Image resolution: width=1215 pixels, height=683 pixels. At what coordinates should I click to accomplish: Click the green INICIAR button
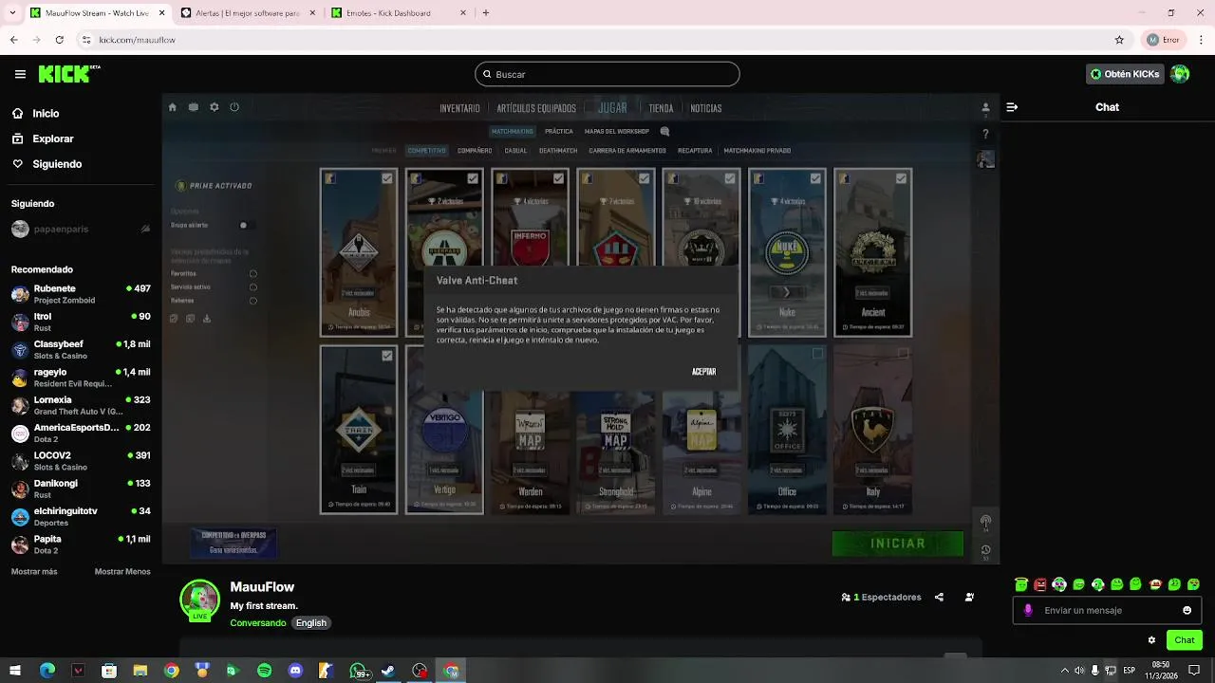click(898, 544)
